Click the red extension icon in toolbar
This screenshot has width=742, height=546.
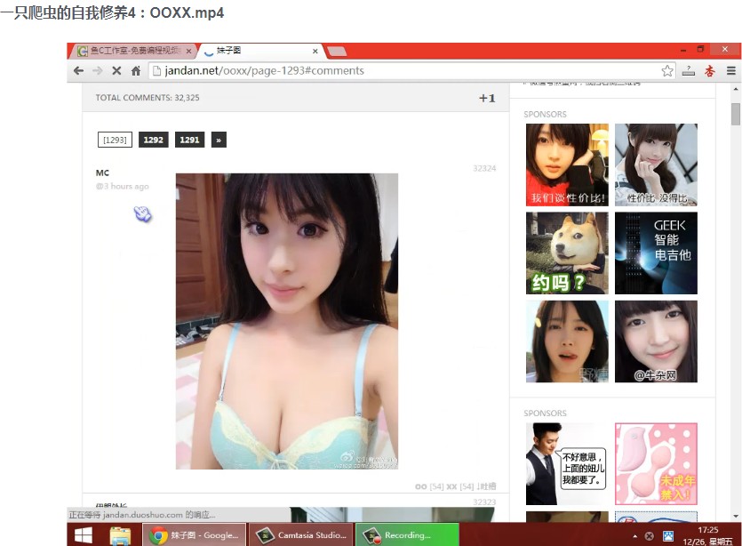point(709,70)
